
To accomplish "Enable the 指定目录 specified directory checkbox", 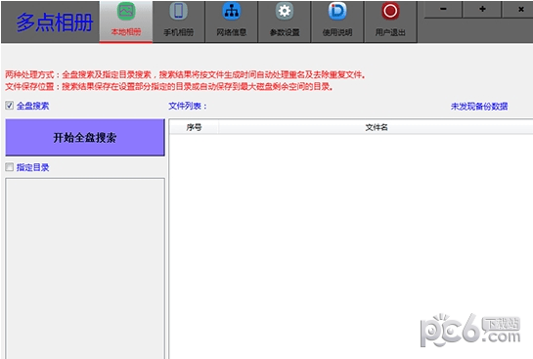I will coord(10,167).
